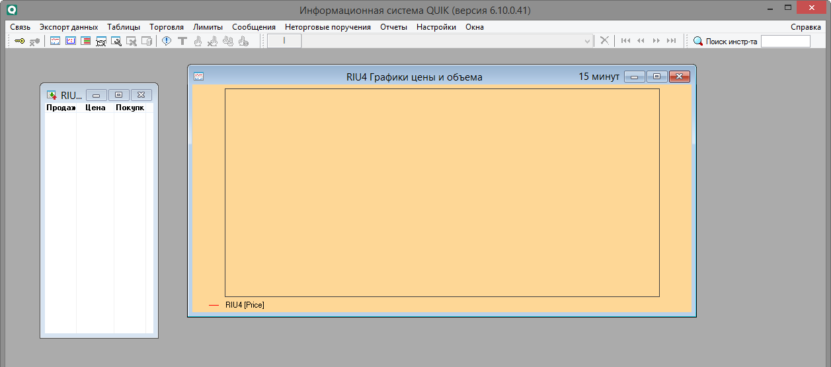Click the first hand order icon
This screenshot has height=367, width=831.
pos(197,41)
